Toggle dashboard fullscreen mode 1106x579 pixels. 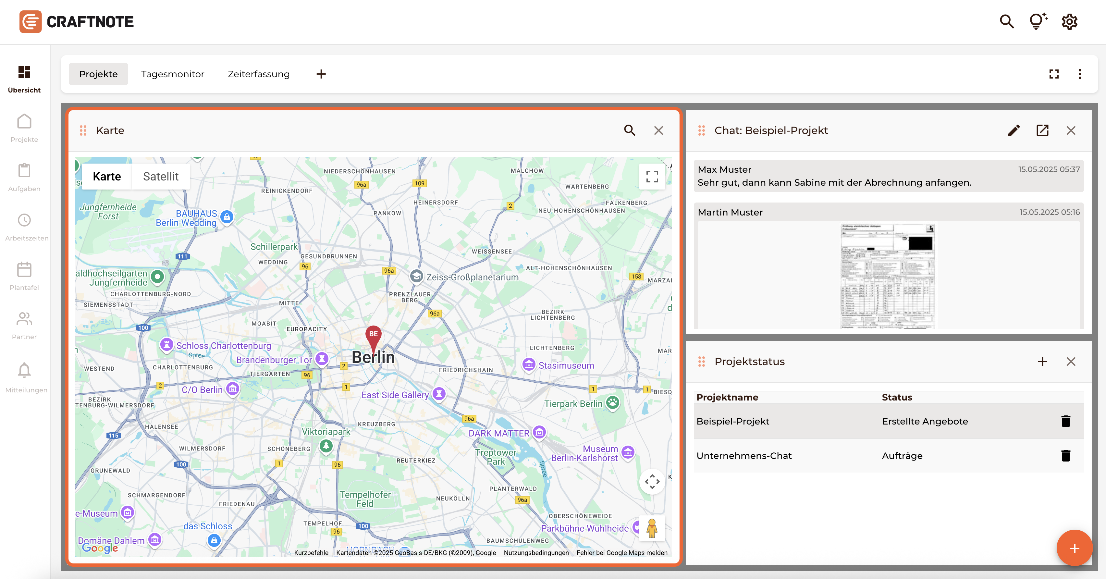(1054, 74)
